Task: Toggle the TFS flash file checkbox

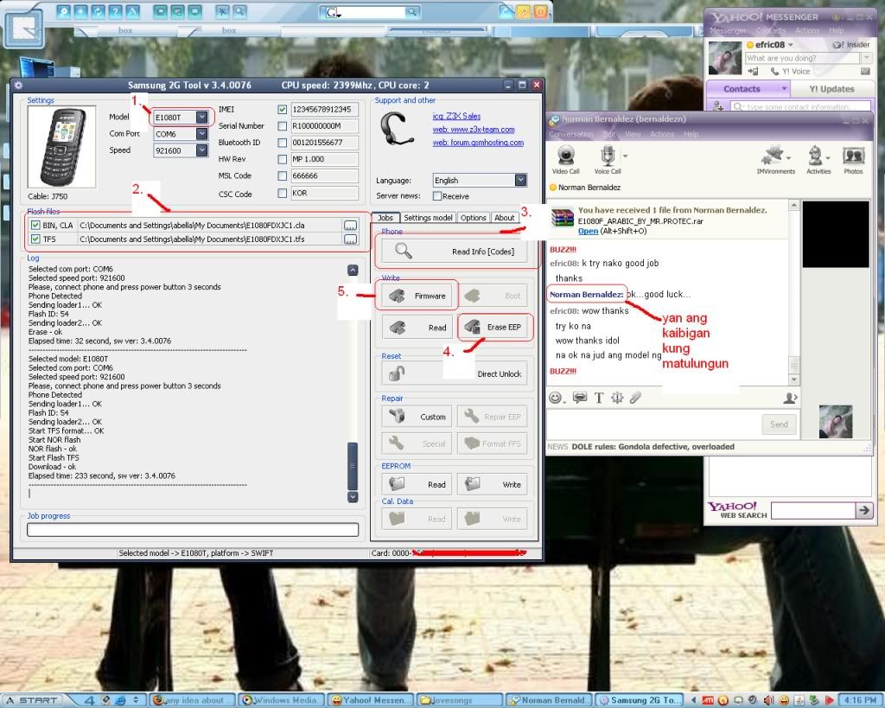Action: (35, 239)
